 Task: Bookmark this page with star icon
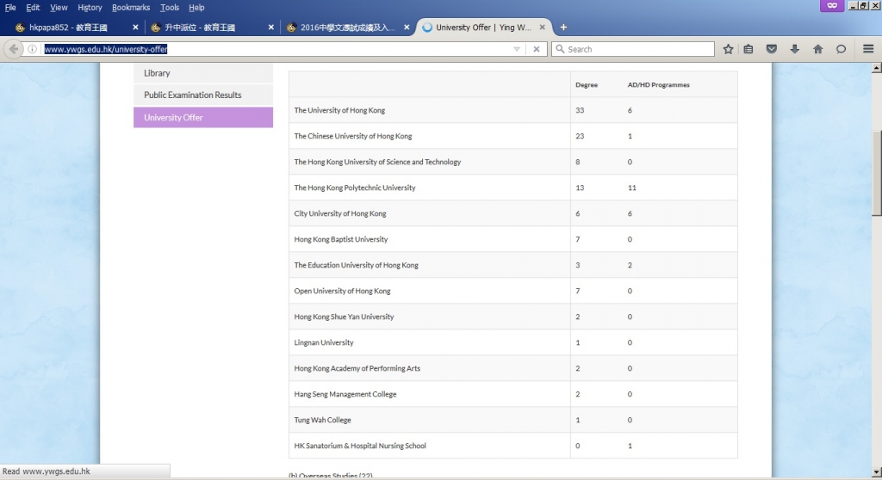(x=728, y=49)
